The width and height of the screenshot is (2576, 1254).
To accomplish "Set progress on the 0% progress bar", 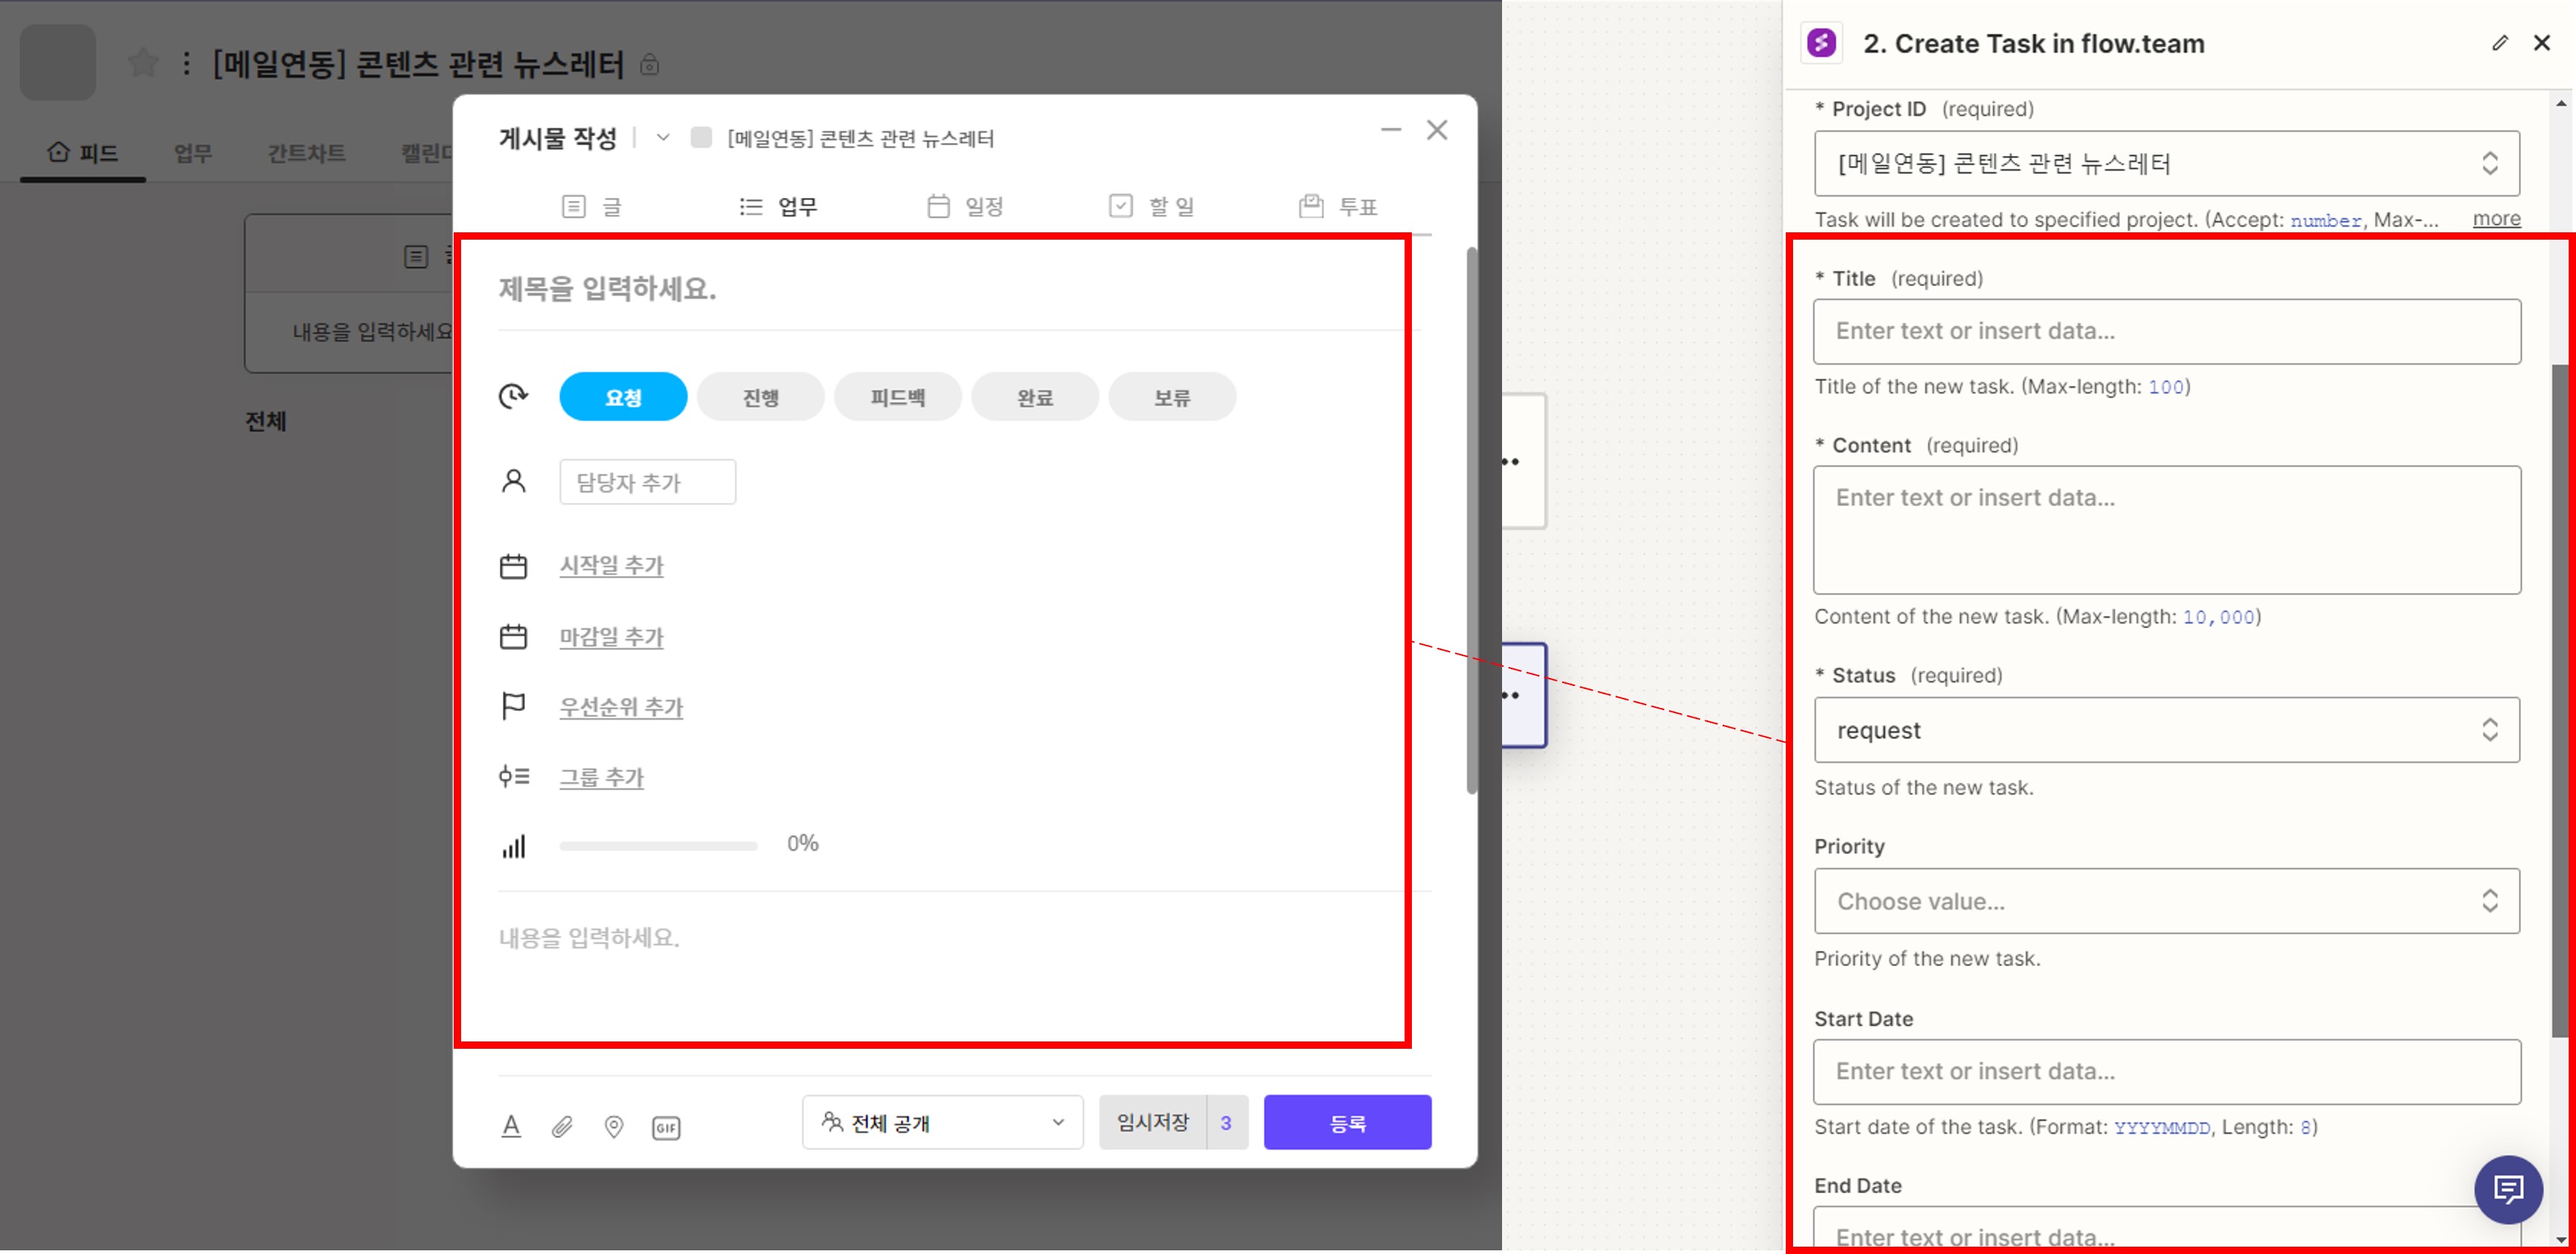I will pos(658,846).
